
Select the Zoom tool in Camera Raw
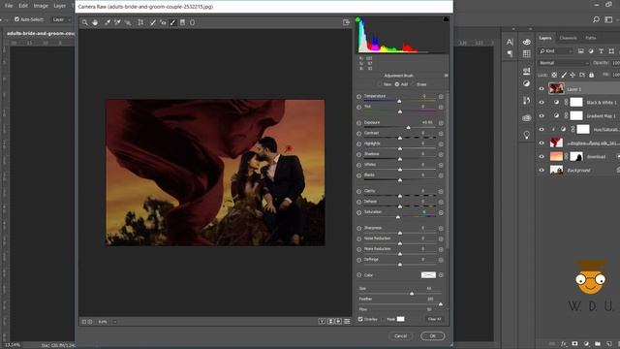(85, 22)
